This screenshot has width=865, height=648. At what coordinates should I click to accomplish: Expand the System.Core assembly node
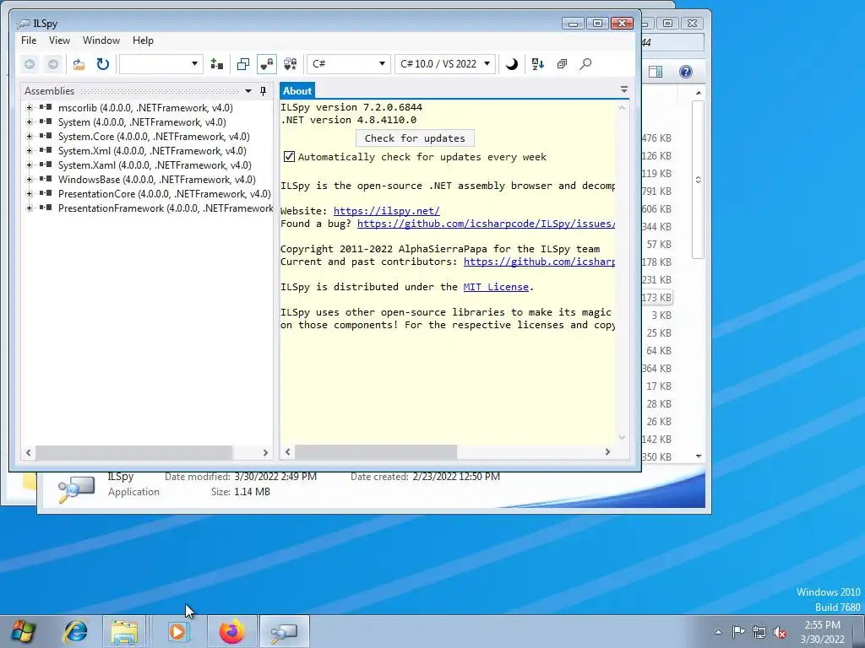pyautogui.click(x=30, y=137)
